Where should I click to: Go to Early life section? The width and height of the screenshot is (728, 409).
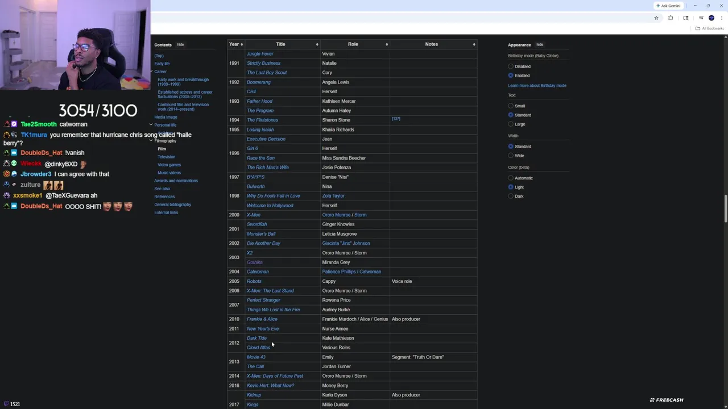[162, 64]
